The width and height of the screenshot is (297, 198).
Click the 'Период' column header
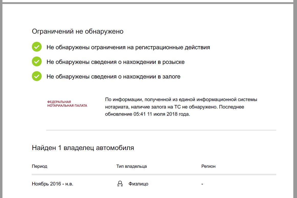[x=40, y=166]
